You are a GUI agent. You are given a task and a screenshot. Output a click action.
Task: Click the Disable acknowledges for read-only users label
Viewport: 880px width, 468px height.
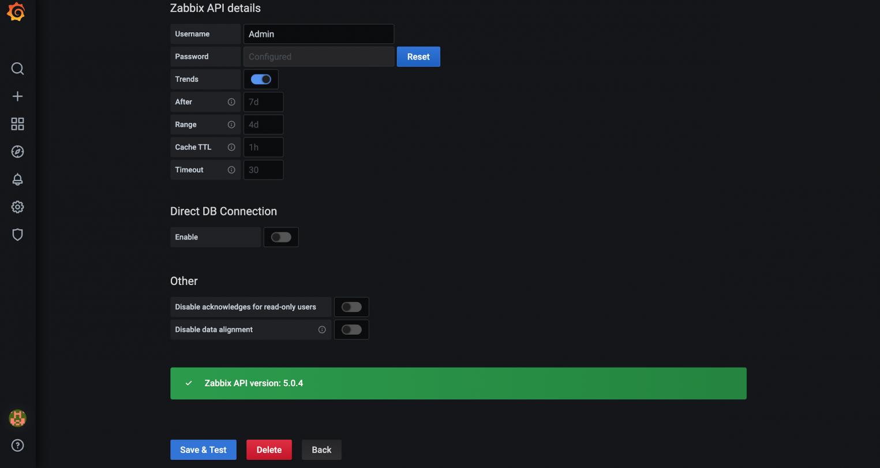click(x=245, y=307)
